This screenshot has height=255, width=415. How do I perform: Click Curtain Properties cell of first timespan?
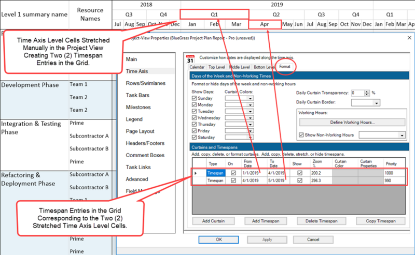click(370, 173)
